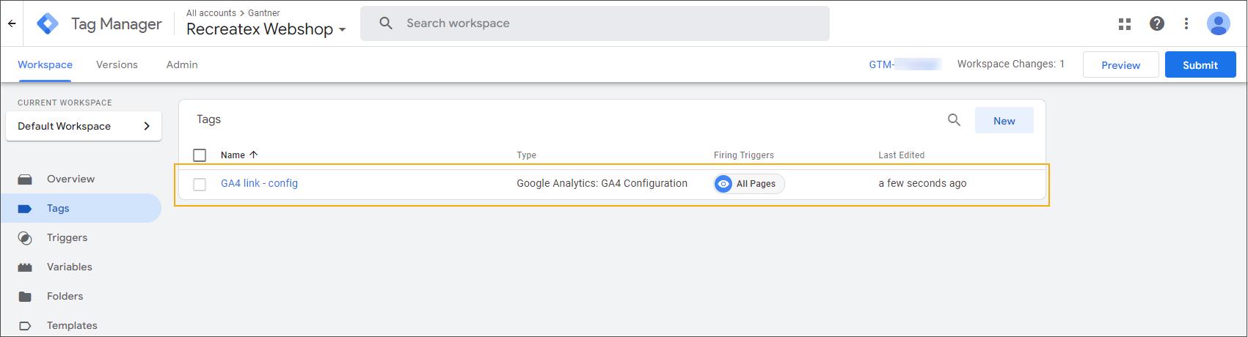Click the back arrow icon
Screen dimensions: 1248x337
[x=12, y=23]
